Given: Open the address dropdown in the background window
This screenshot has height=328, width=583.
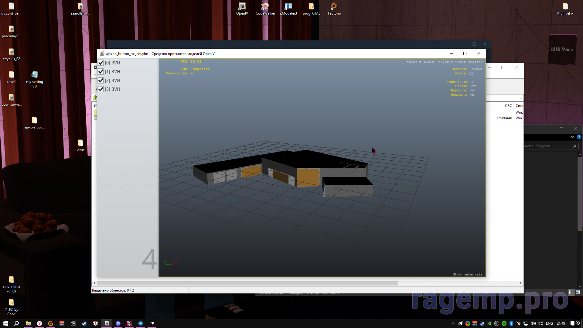Looking at the screenshot, I should (x=521, y=98).
